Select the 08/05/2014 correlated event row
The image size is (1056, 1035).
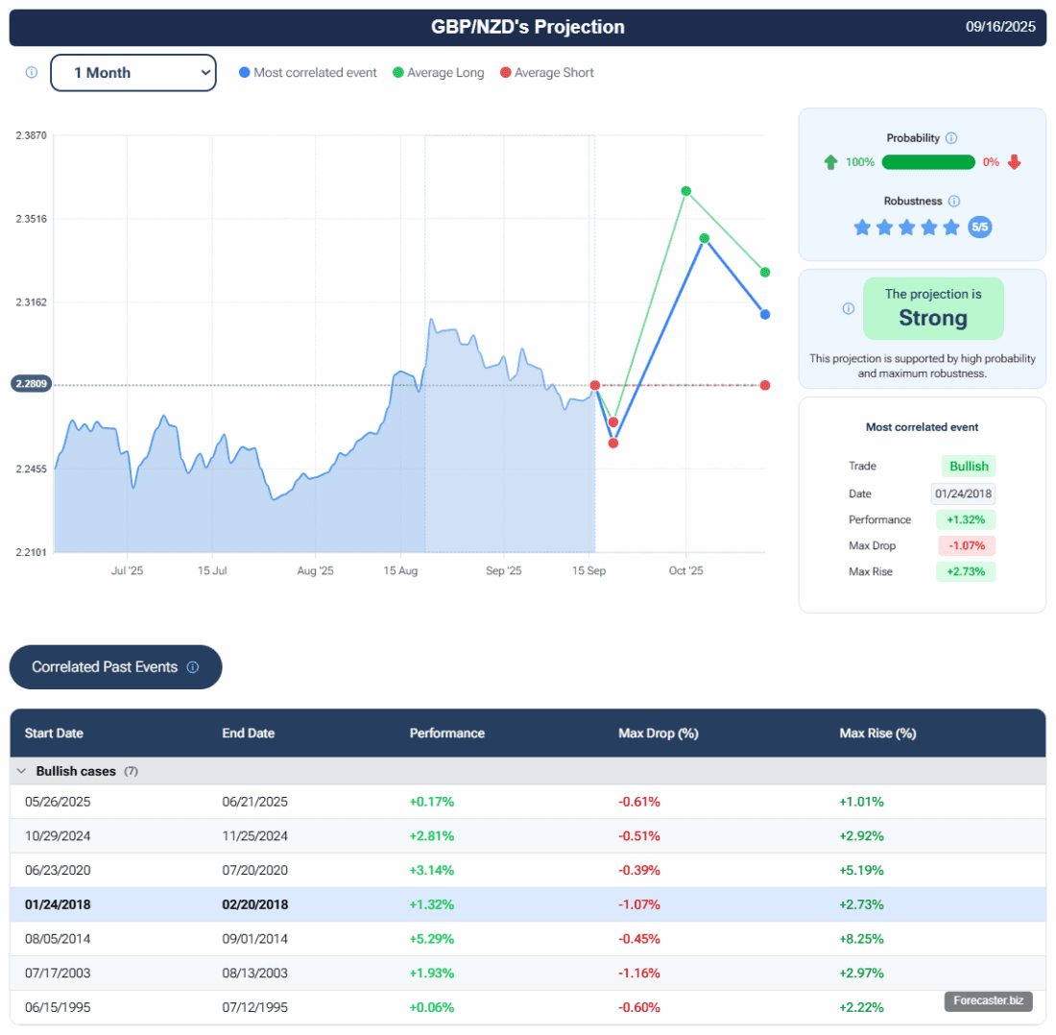tap(527, 940)
